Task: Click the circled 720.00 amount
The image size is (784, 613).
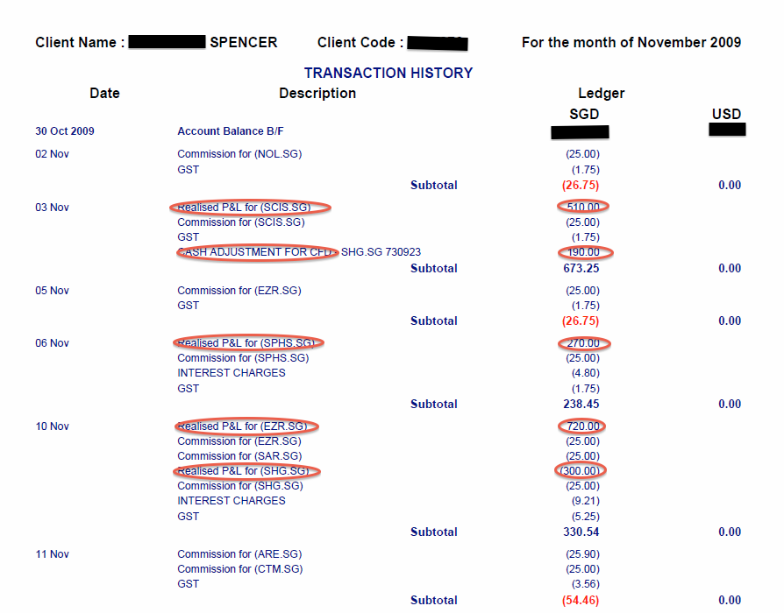Action: tap(583, 426)
